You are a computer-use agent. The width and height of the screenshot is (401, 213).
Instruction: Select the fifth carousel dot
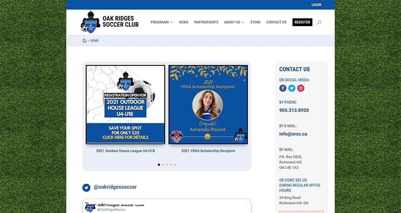pos(175,165)
